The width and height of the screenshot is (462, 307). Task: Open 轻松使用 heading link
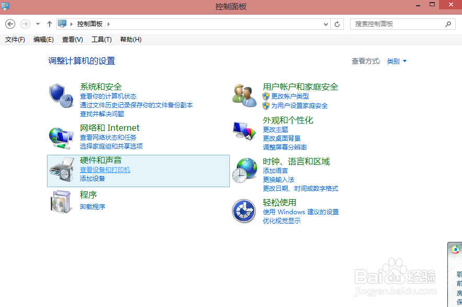pyautogui.click(x=280, y=202)
